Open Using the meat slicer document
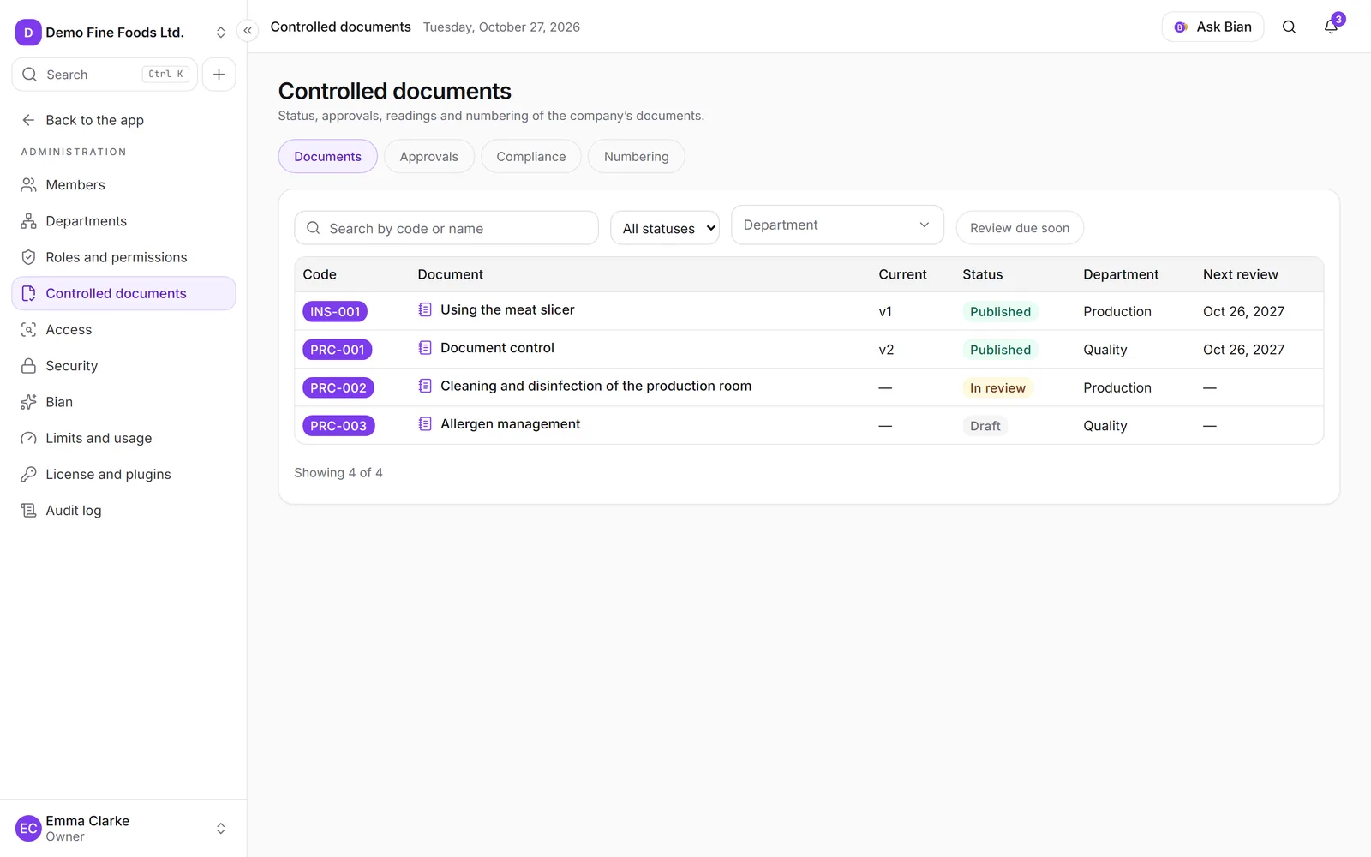1371x857 pixels. (x=507, y=309)
